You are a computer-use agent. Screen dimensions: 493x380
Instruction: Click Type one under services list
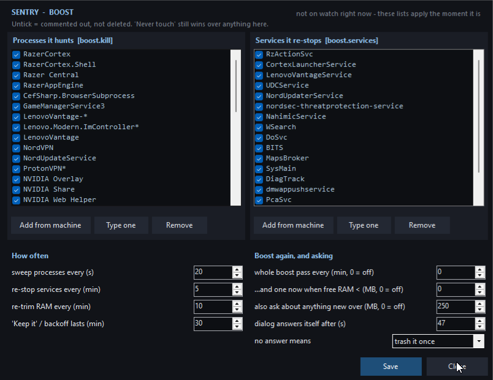pyautogui.click(x=364, y=225)
